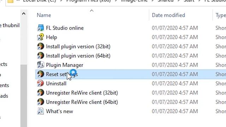The height and width of the screenshot is (127, 226).
Task: Click the Plugin Manager icon
Action: tap(41, 65)
